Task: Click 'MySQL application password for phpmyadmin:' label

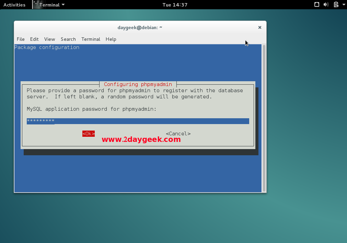Action: 91,109
